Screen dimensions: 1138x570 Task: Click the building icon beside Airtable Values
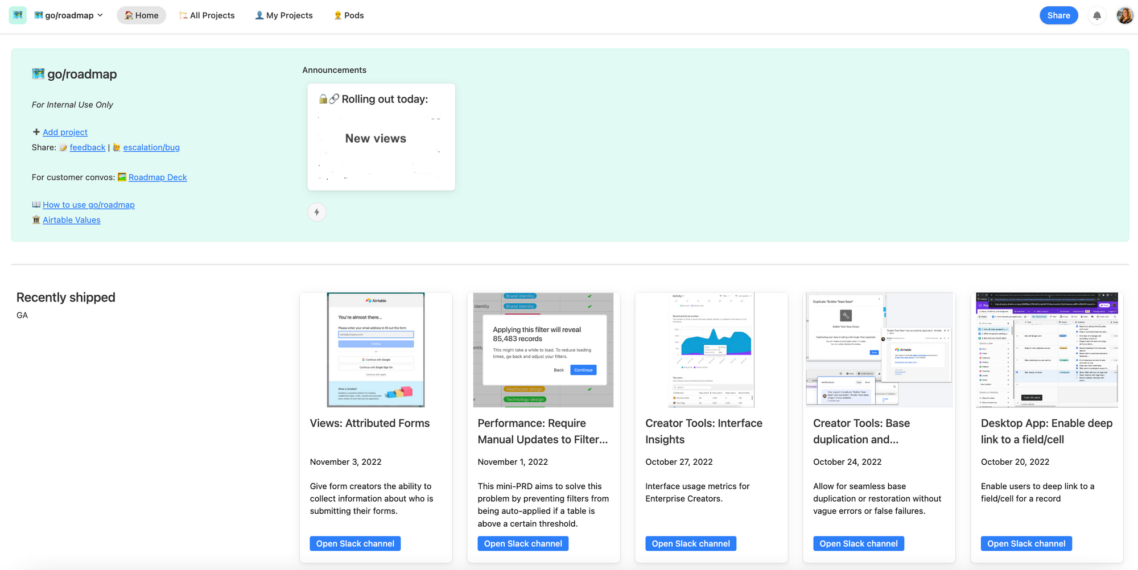36,220
